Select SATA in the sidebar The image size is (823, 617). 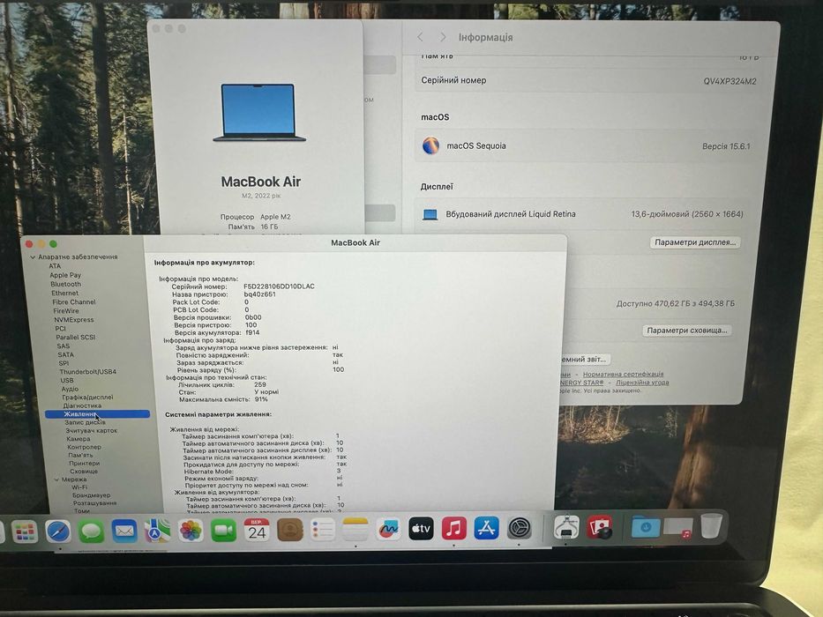[65, 354]
